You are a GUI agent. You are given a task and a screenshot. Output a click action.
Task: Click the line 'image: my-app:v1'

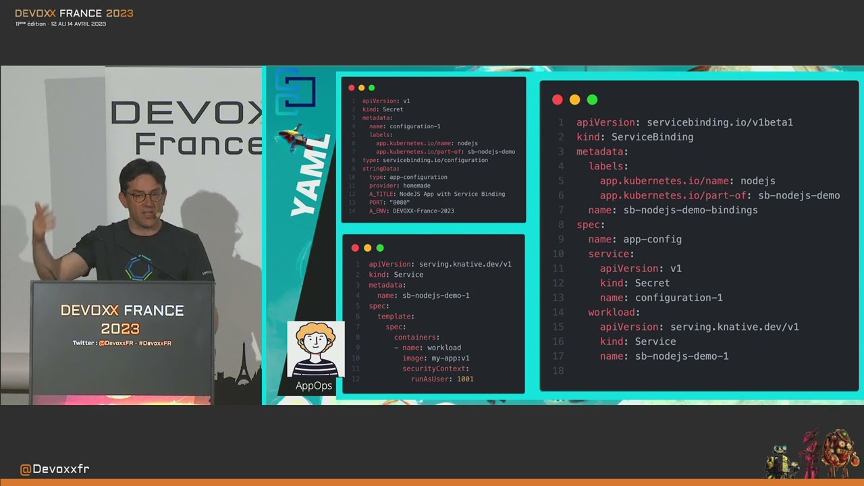pyautogui.click(x=436, y=358)
